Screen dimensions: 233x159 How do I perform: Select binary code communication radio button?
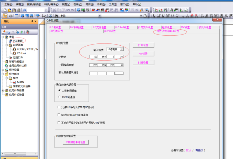tap(59, 90)
